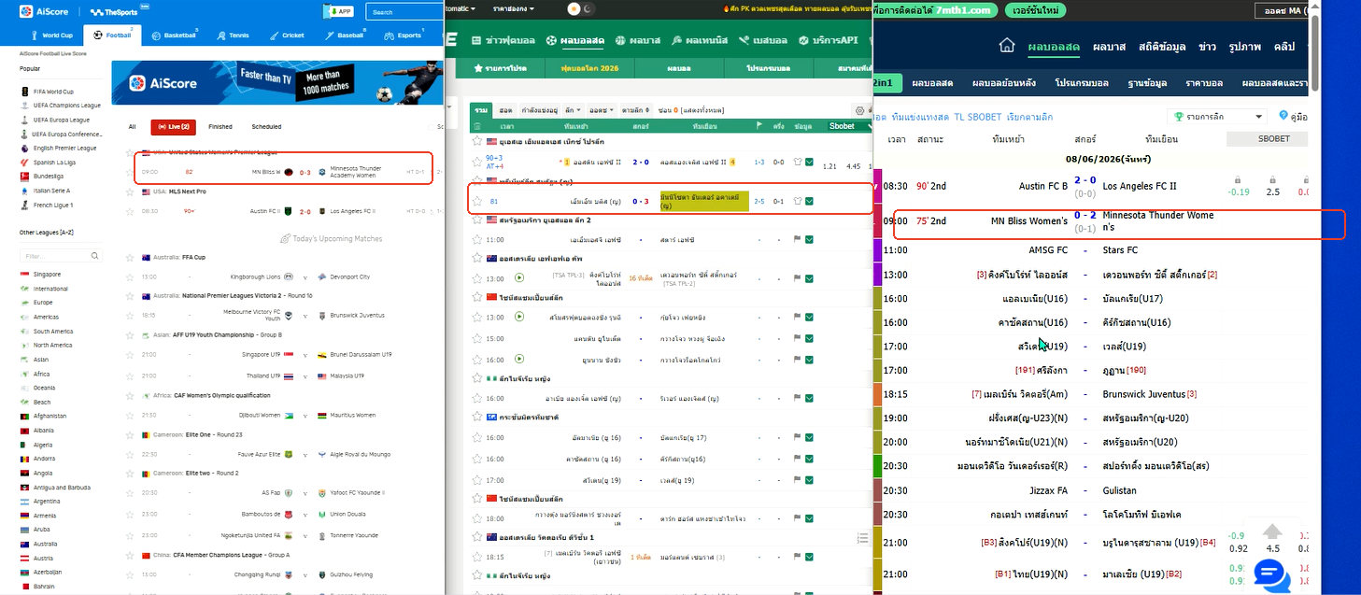Open the ออดซ odds filter dropdown
The width and height of the screenshot is (1361, 595).
(x=600, y=109)
